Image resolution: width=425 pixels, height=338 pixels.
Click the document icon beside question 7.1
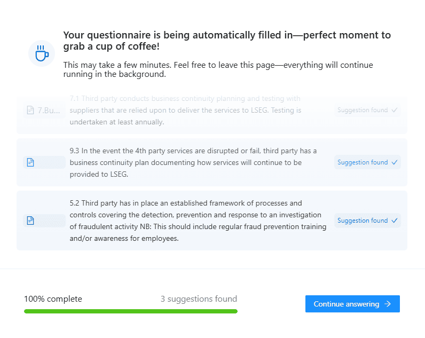pyautogui.click(x=30, y=111)
